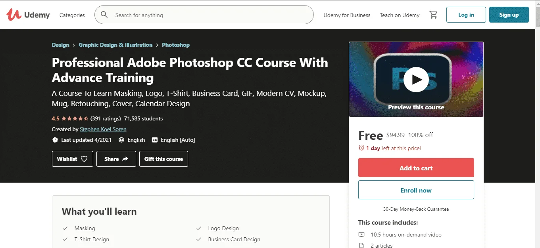540x248 pixels.
Task: Click the Free price text
Action: pos(371,135)
